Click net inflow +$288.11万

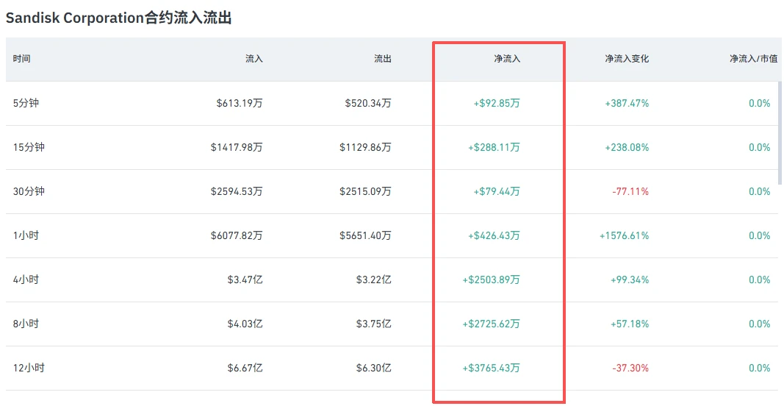tap(494, 147)
